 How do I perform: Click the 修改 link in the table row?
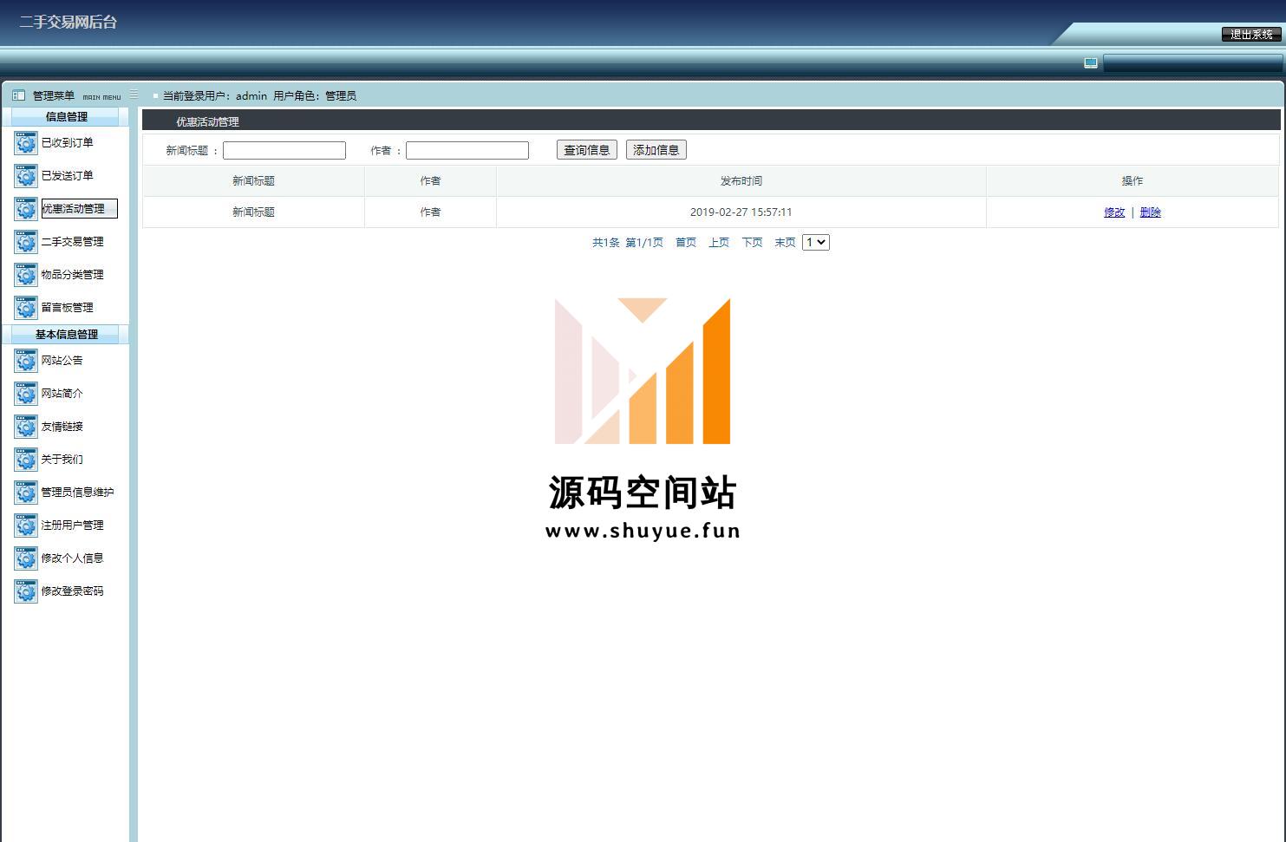point(1114,212)
